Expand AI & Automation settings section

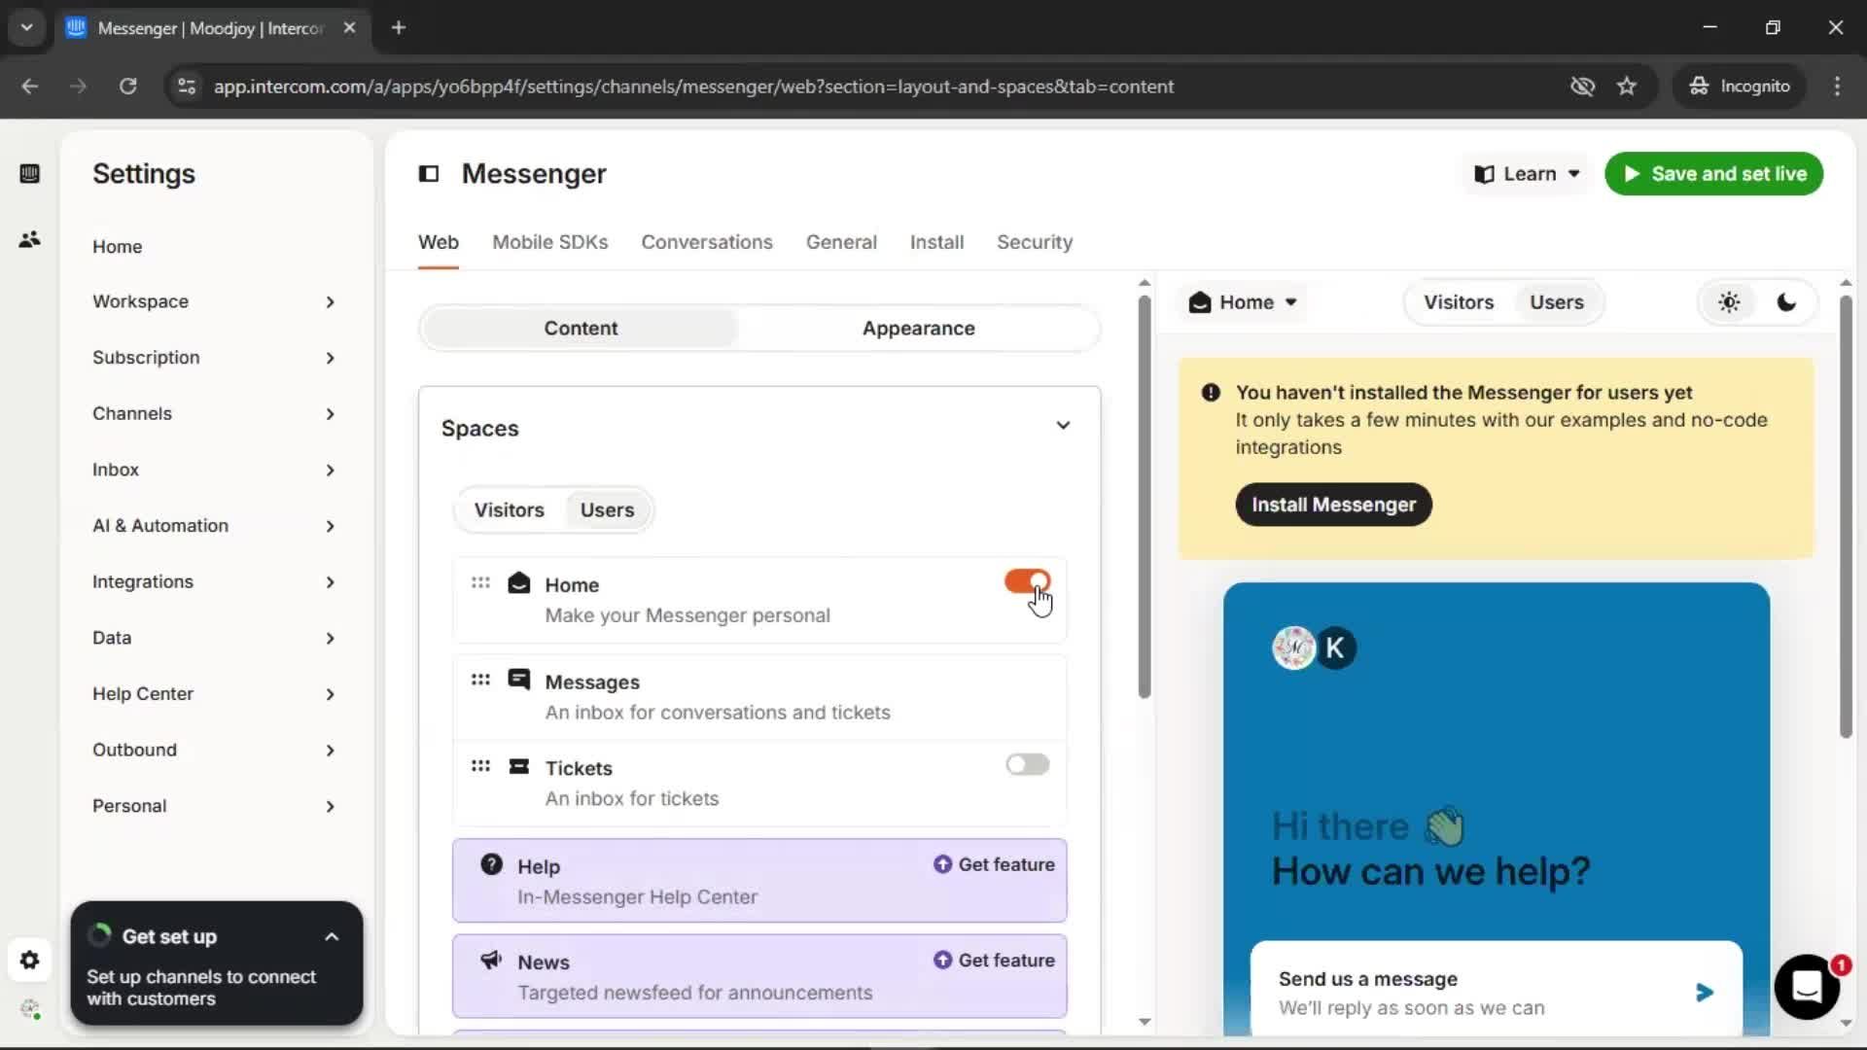click(214, 526)
